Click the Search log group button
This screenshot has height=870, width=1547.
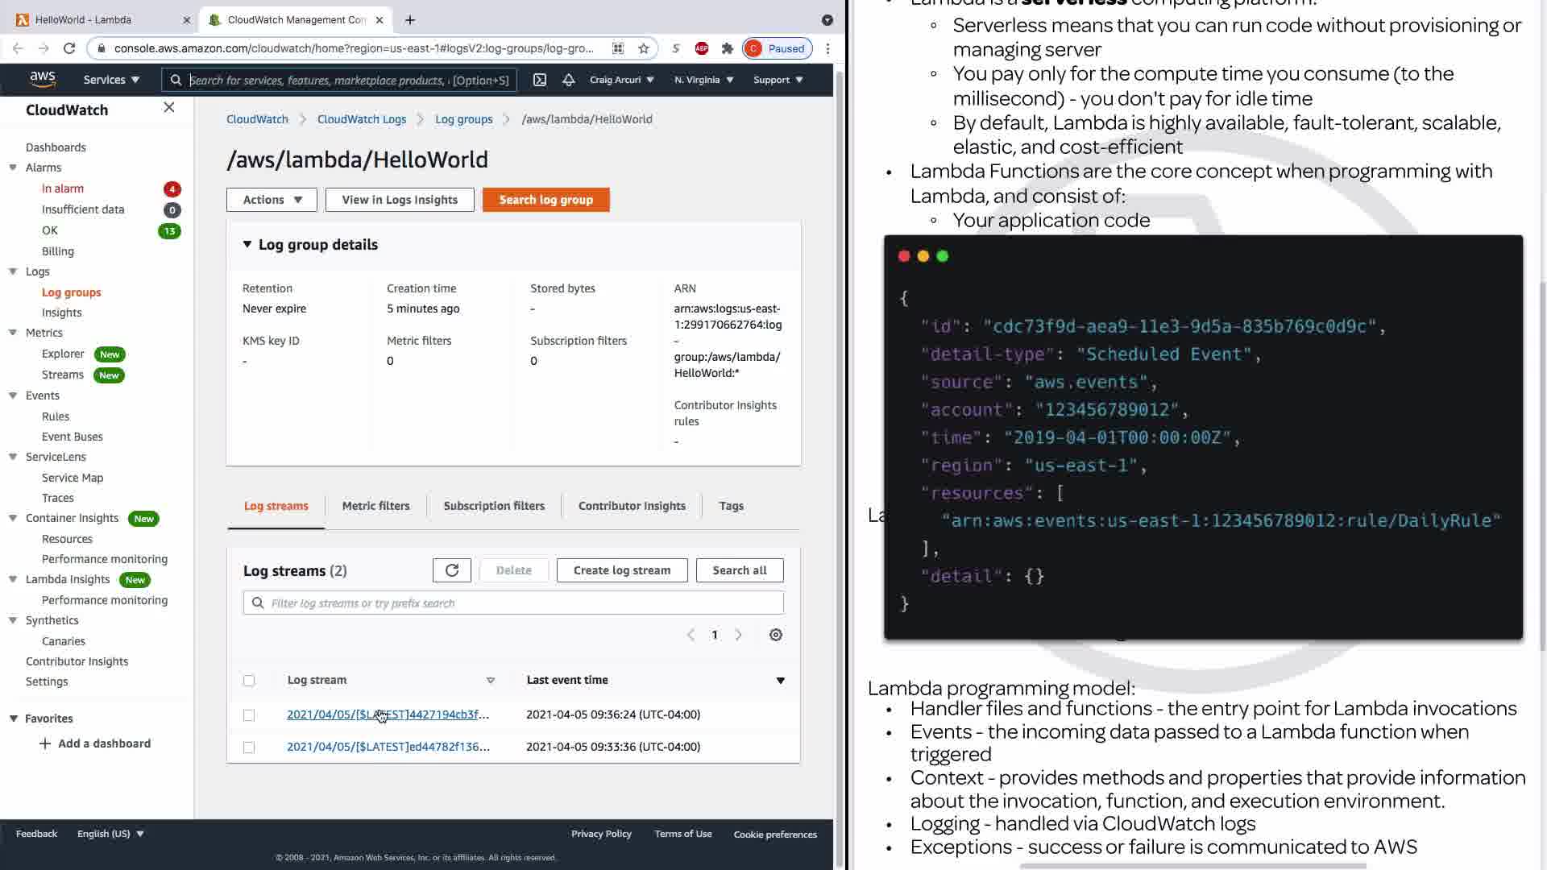[x=545, y=200]
